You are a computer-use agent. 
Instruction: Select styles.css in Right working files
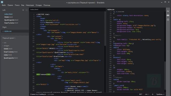pyautogui.click(x=8, y=31)
